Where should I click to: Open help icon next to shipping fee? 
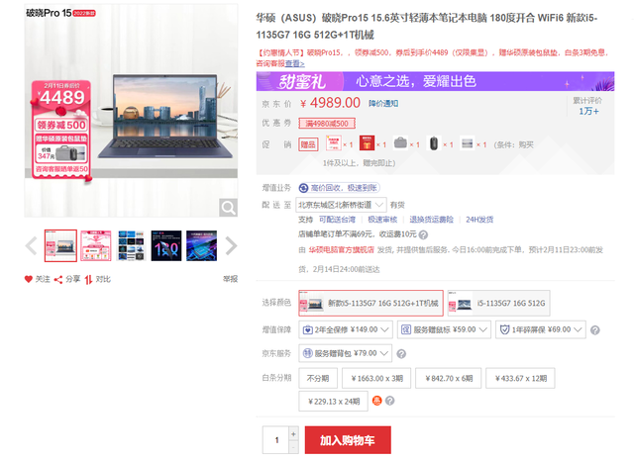coord(423,234)
